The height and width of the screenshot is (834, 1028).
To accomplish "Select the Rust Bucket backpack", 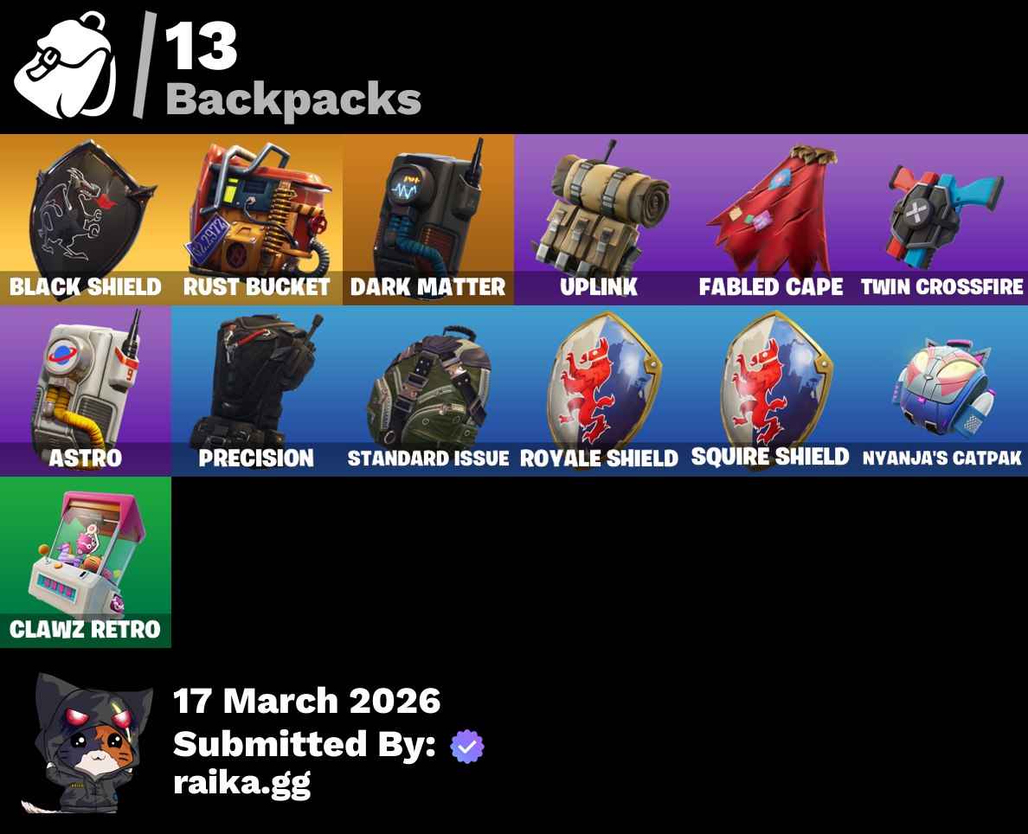I will coord(256,220).
